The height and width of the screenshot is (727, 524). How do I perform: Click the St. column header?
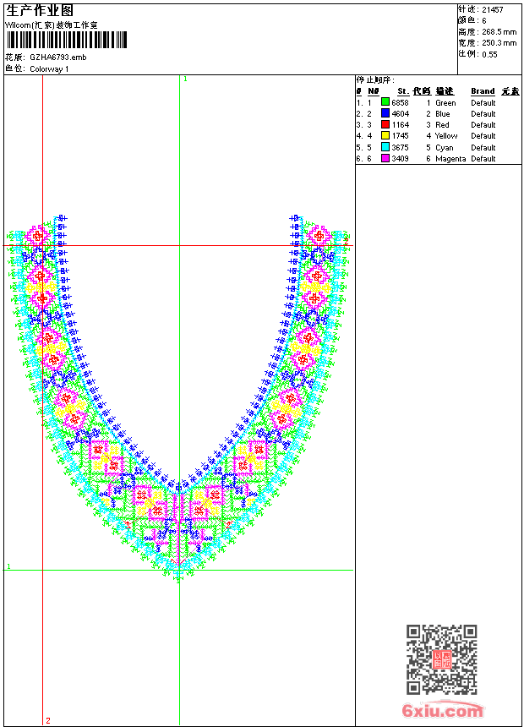pyautogui.click(x=403, y=91)
